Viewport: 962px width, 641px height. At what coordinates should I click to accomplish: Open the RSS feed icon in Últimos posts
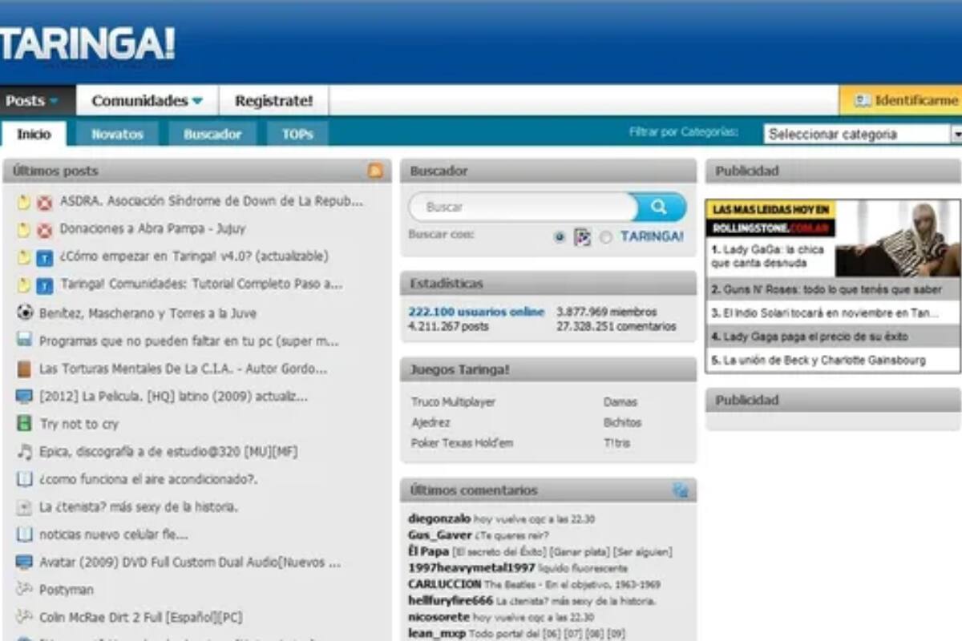pyautogui.click(x=375, y=171)
